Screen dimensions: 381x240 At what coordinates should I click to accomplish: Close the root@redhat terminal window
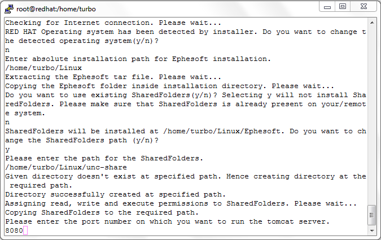point(364,7)
